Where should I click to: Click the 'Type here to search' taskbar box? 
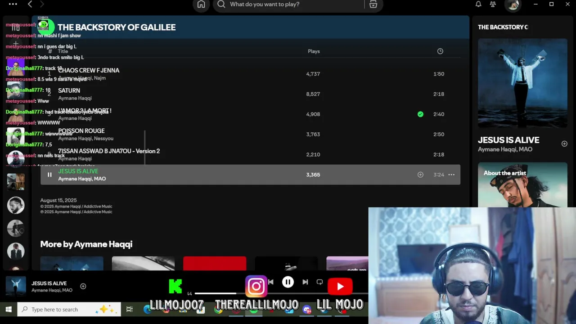69,310
